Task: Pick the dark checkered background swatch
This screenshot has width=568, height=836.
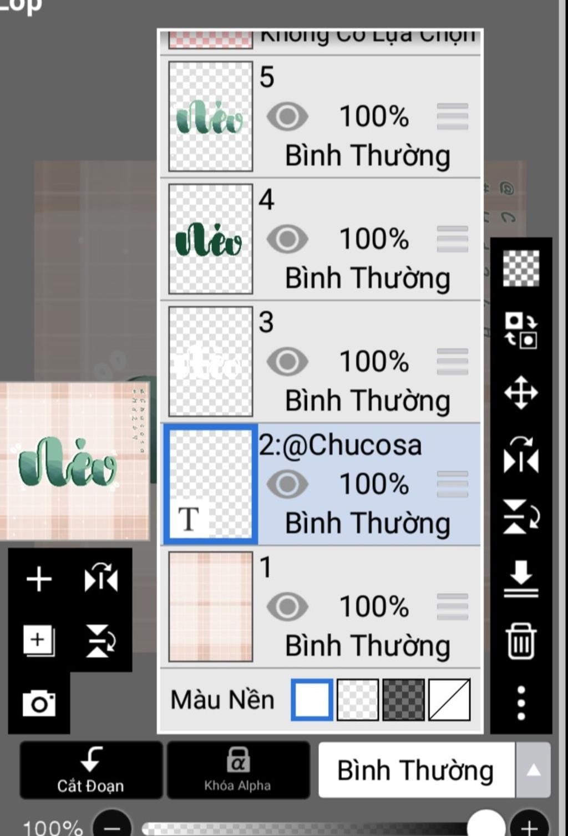Action: pos(403,700)
